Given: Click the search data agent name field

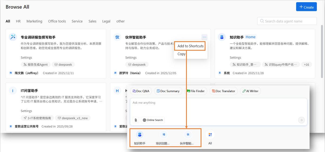Looking at the screenshot, I should click(x=287, y=21).
